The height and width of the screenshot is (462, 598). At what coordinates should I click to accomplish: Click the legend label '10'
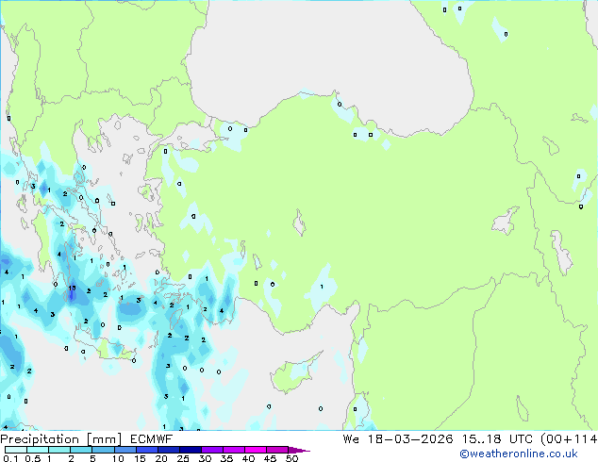118,458
